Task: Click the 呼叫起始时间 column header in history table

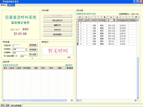Action: (123, 20)
